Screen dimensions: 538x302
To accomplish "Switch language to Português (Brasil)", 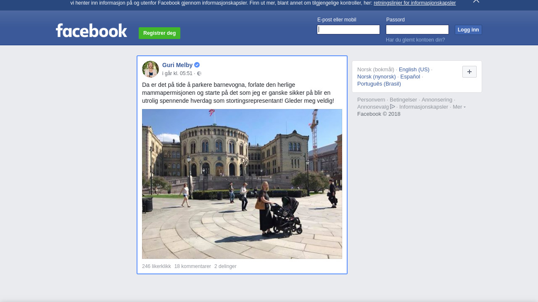I will [x=379, y=83].
